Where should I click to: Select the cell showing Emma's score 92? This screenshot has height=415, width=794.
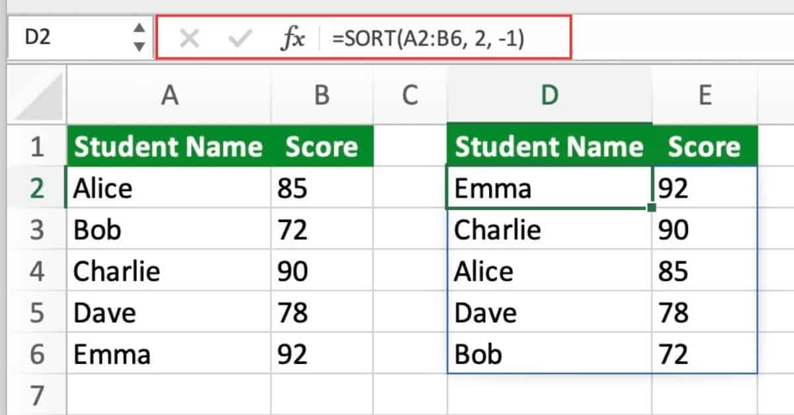coord(705,188)
